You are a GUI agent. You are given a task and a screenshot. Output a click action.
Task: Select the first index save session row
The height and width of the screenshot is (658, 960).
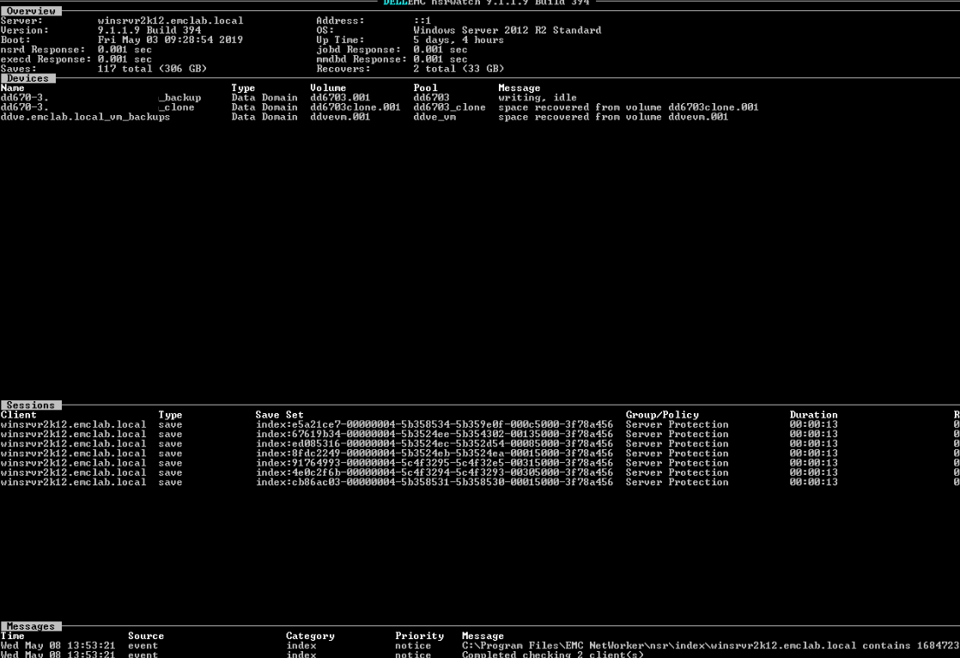point(436,423)
